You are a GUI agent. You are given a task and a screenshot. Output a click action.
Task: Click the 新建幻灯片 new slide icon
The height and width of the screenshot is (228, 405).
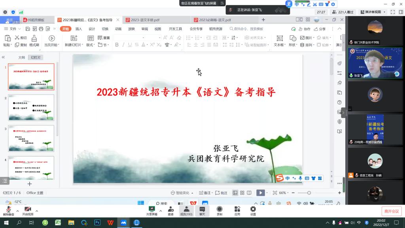[74, 38]
